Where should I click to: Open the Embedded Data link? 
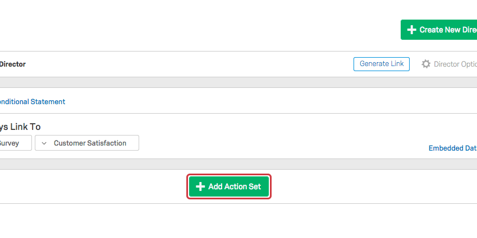click(452, 148)
